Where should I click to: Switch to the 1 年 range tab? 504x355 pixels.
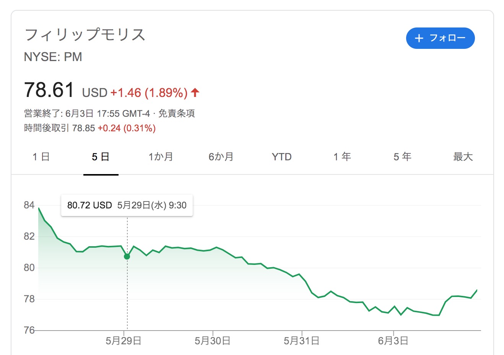tap(342, 157)
